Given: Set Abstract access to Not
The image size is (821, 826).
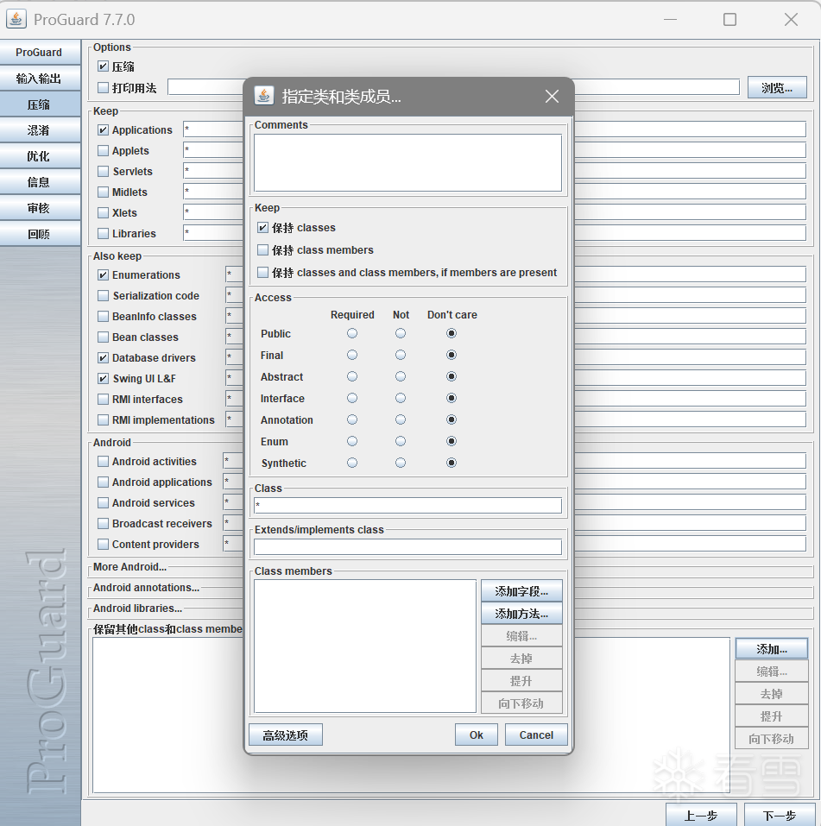Looking at the screenshot, I should coord(401,376).
